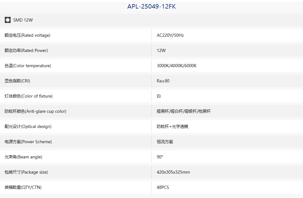Select the Rated Power label
This screenshot has width=303, height=198.
[x=26, y=50]
